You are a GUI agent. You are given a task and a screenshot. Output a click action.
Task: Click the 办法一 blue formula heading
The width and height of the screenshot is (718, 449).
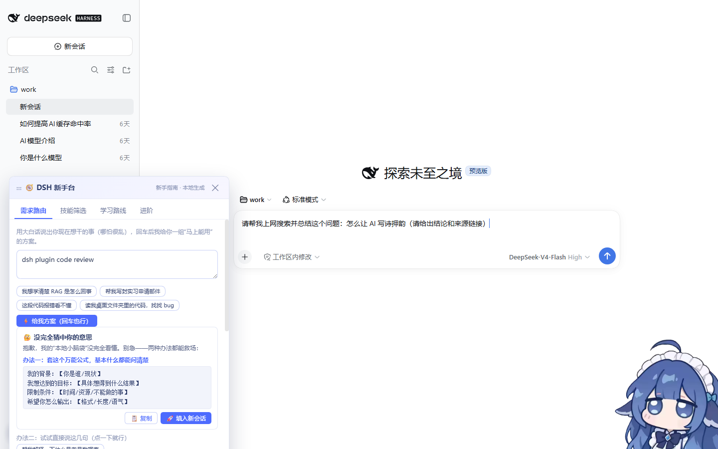click(x=86, y=360)
